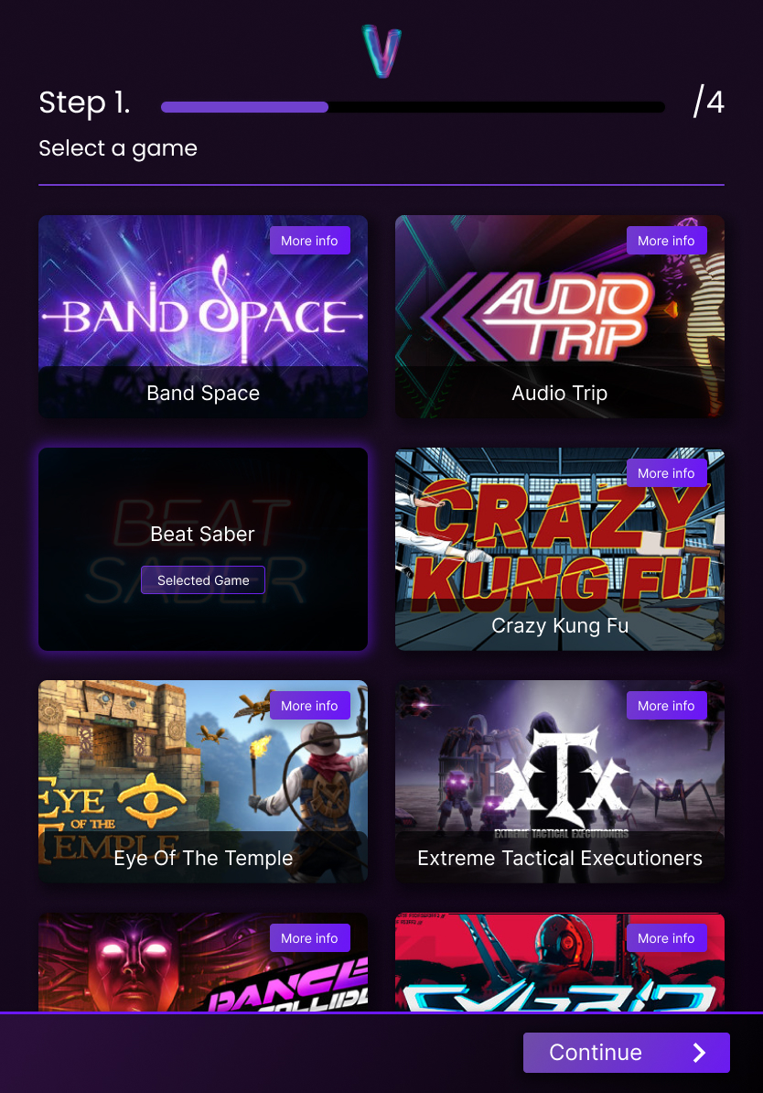Pick the Extreme Tactical Executioners card
This screenshot has height=1093, width=763.
coord(560,782)
